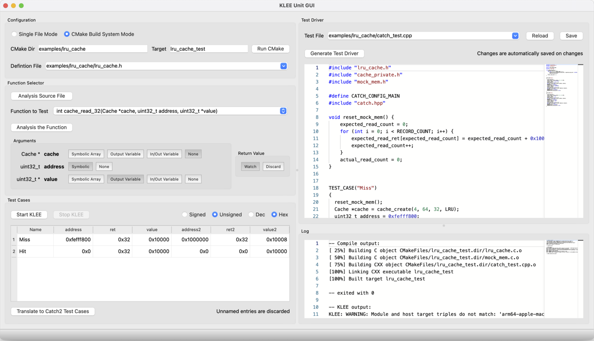
Task: Click Analysis the Function button
Action: point(42,127)
